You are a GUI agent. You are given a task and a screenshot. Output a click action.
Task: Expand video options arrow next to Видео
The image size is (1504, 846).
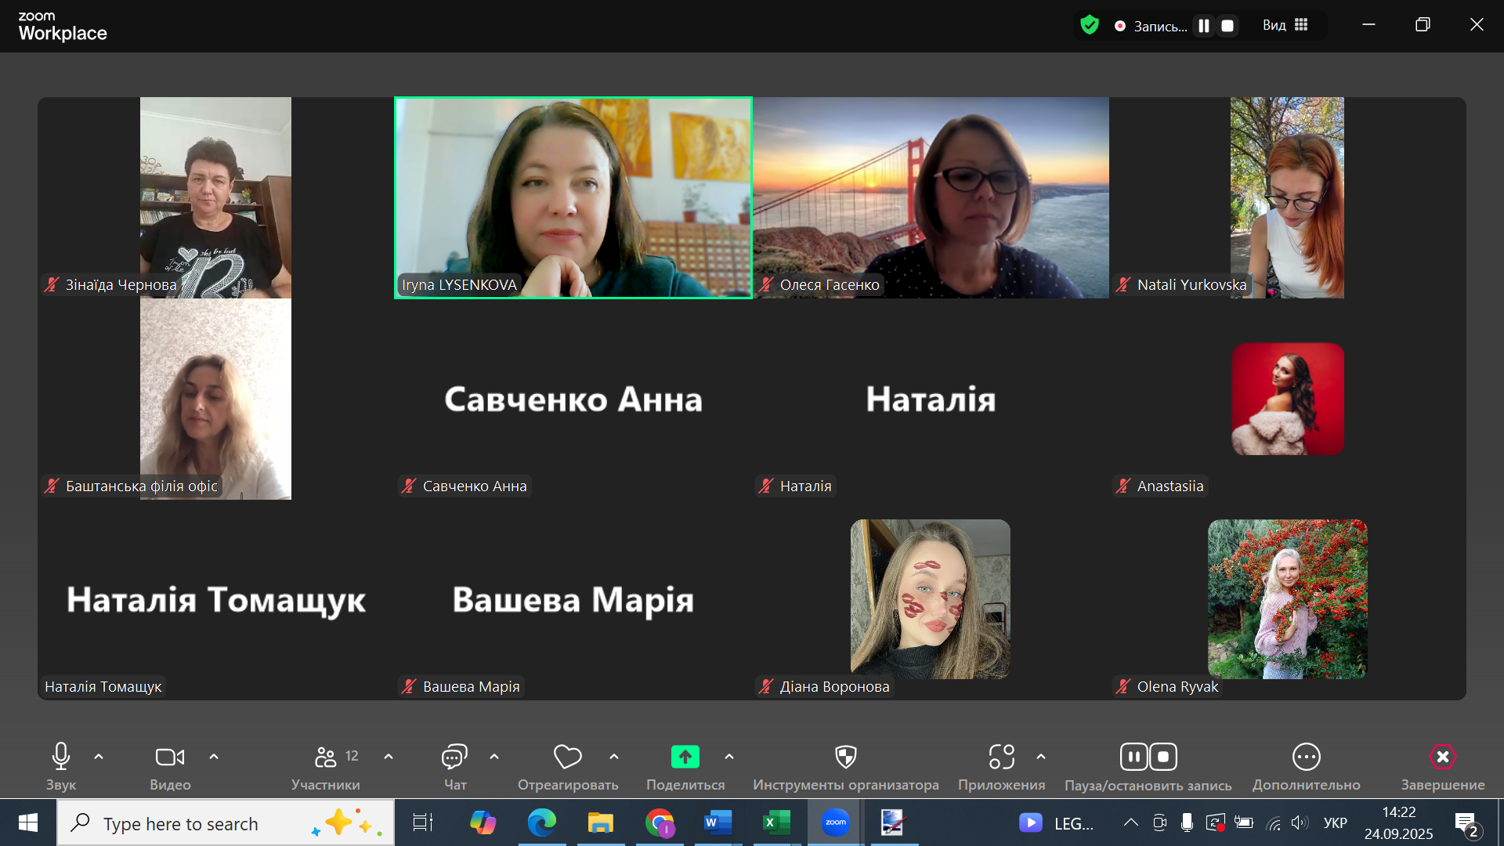click(x=214, y=757)
